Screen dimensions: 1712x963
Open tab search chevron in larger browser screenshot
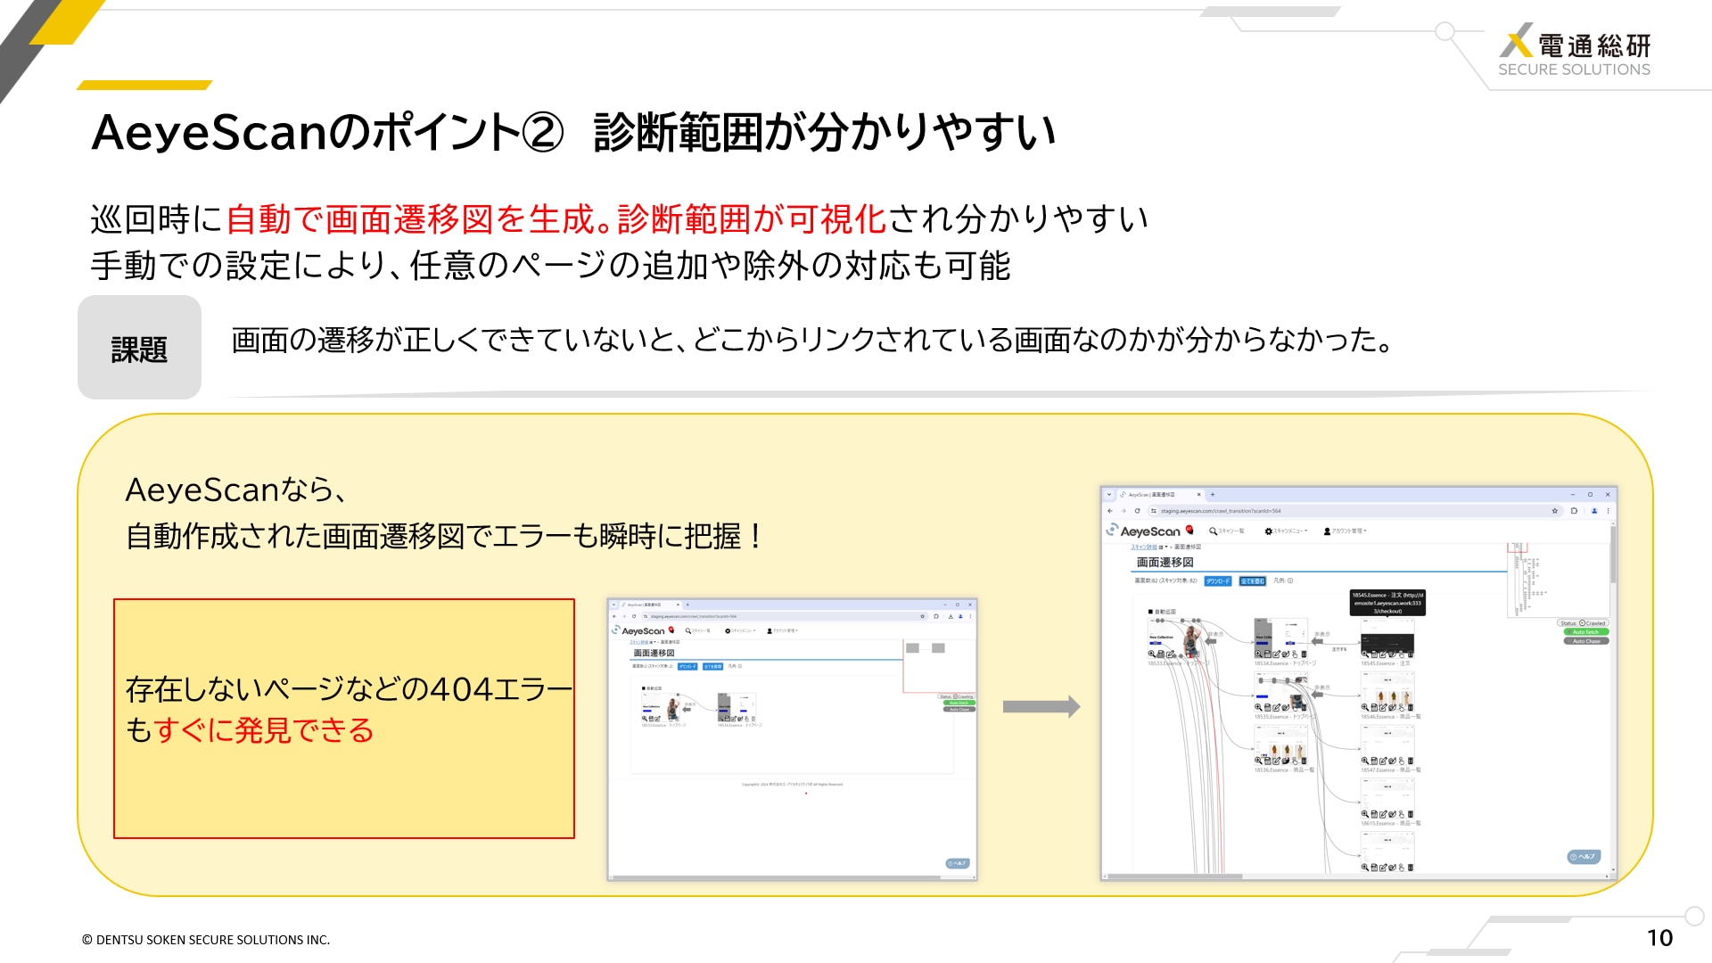point(1109,494)
